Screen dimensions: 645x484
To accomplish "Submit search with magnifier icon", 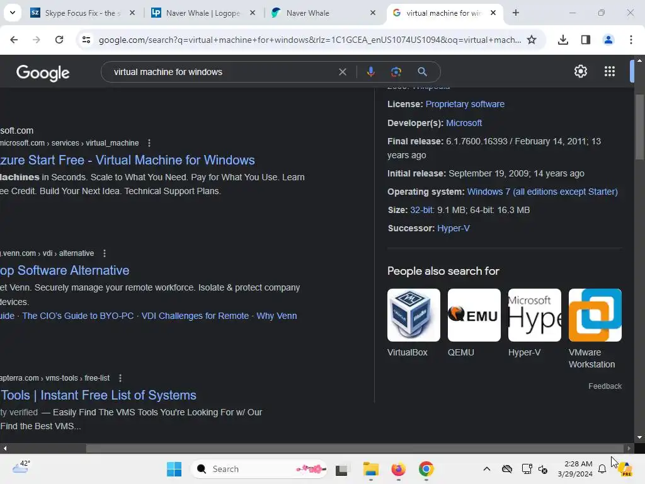I will tap(422, 72).
